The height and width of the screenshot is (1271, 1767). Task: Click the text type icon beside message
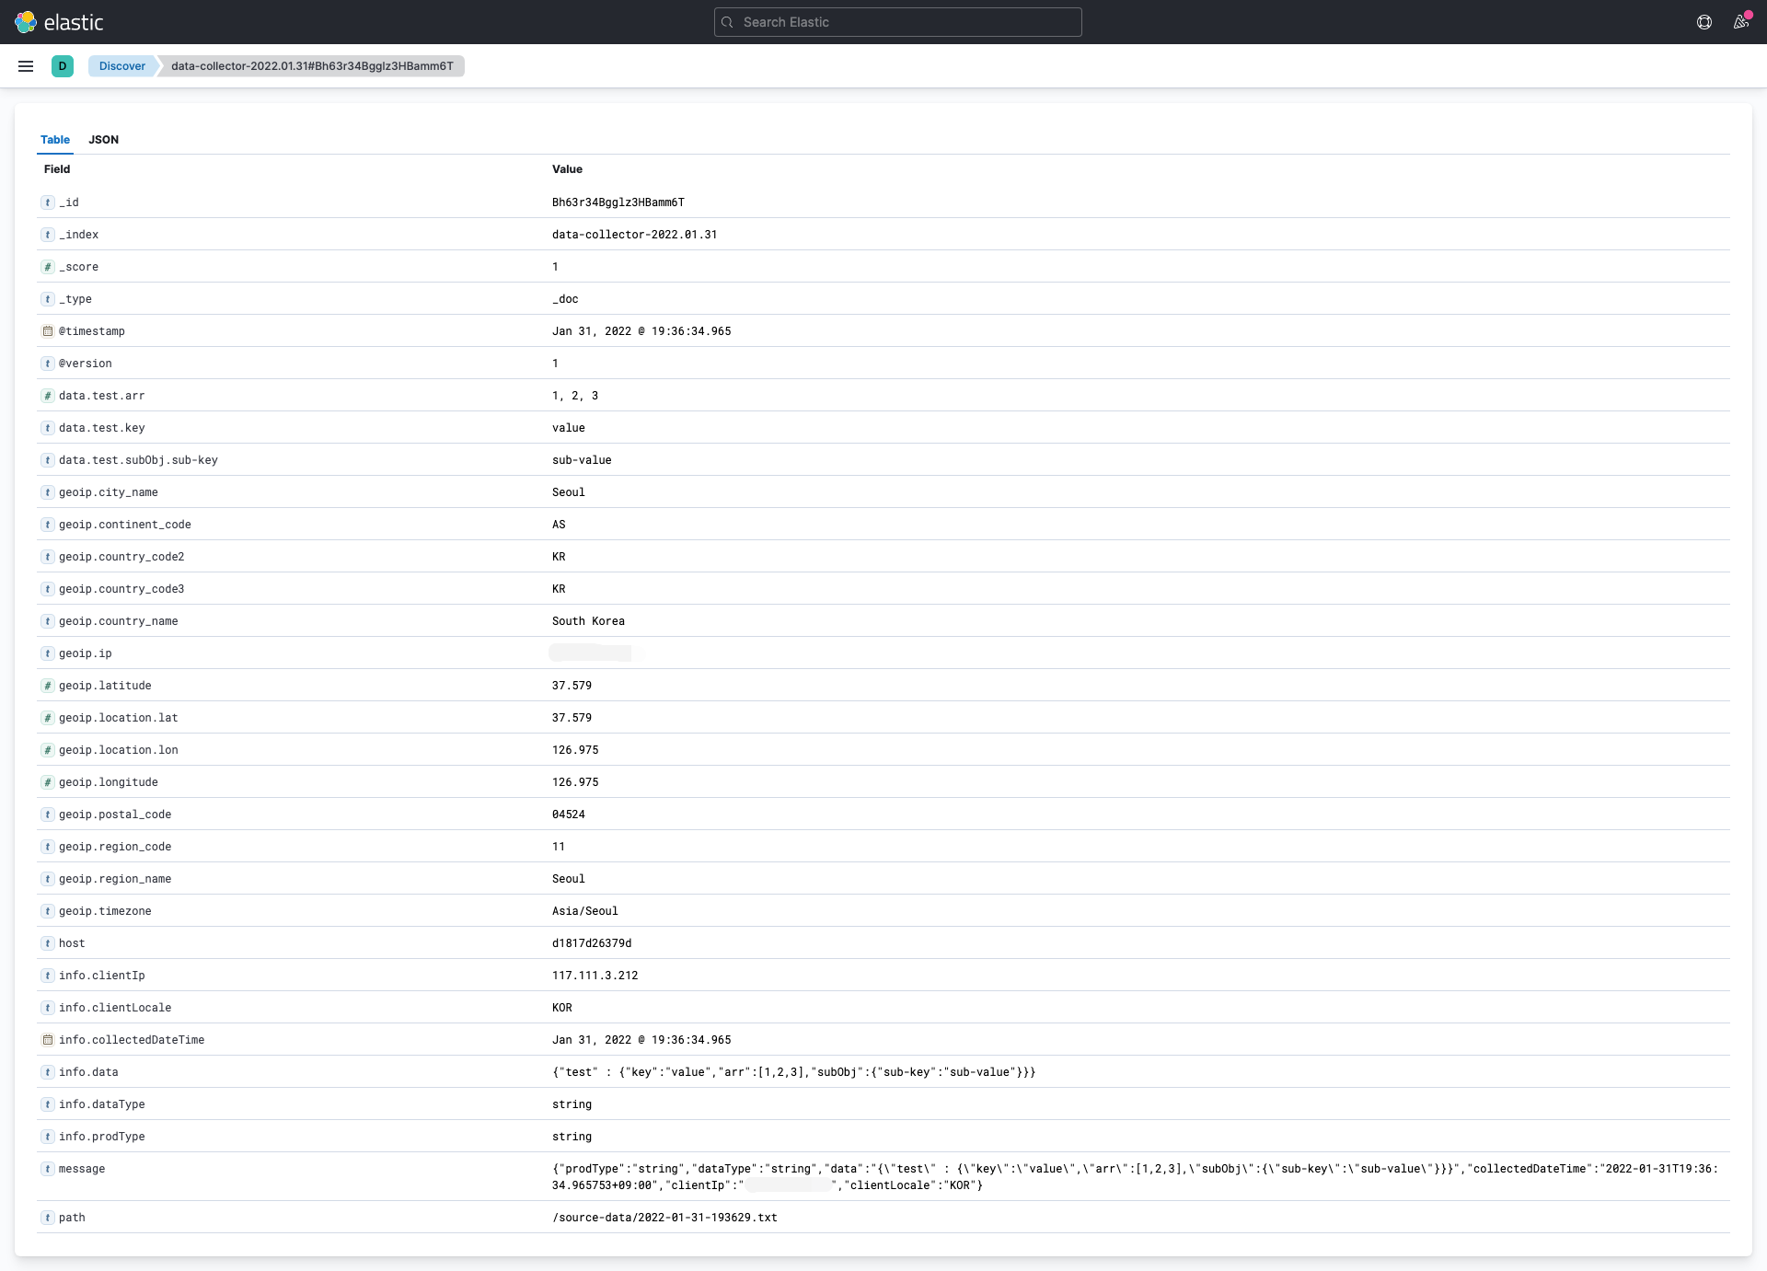point(48,1169)
